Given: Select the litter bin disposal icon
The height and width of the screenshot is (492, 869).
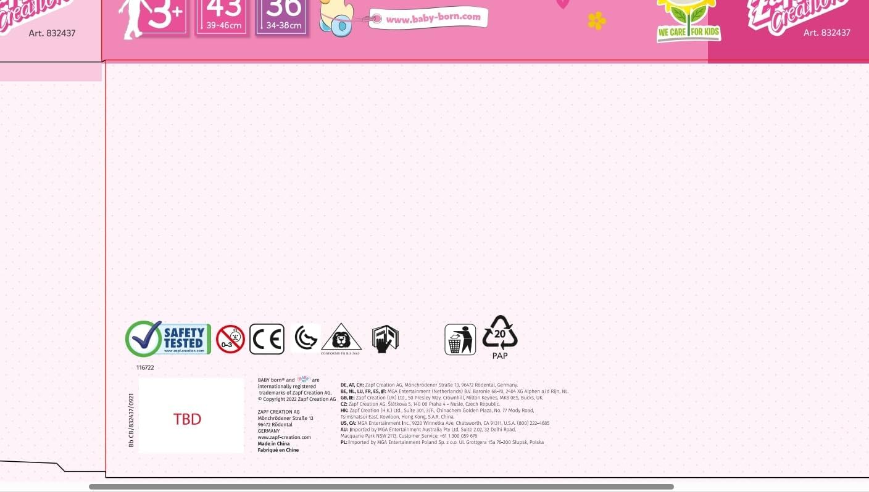Looking at the screenshot, I should [x=460, y=340].
